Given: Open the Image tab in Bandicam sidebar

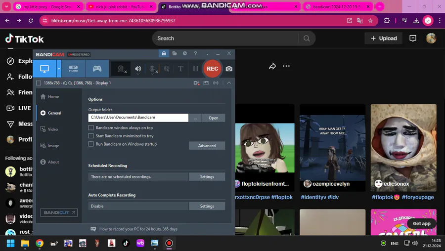Looking at the screenshot, I should (50, 146).
